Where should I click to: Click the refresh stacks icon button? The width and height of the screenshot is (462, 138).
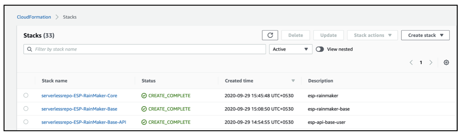[x=270, y=35]
